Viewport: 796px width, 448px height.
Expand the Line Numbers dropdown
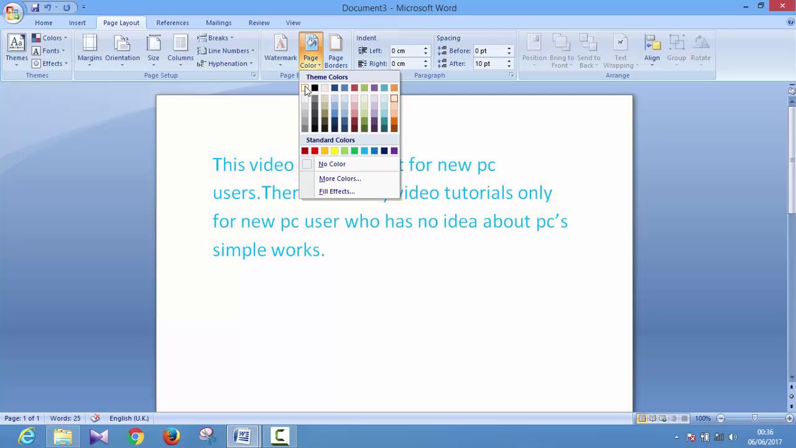point(226,50)
